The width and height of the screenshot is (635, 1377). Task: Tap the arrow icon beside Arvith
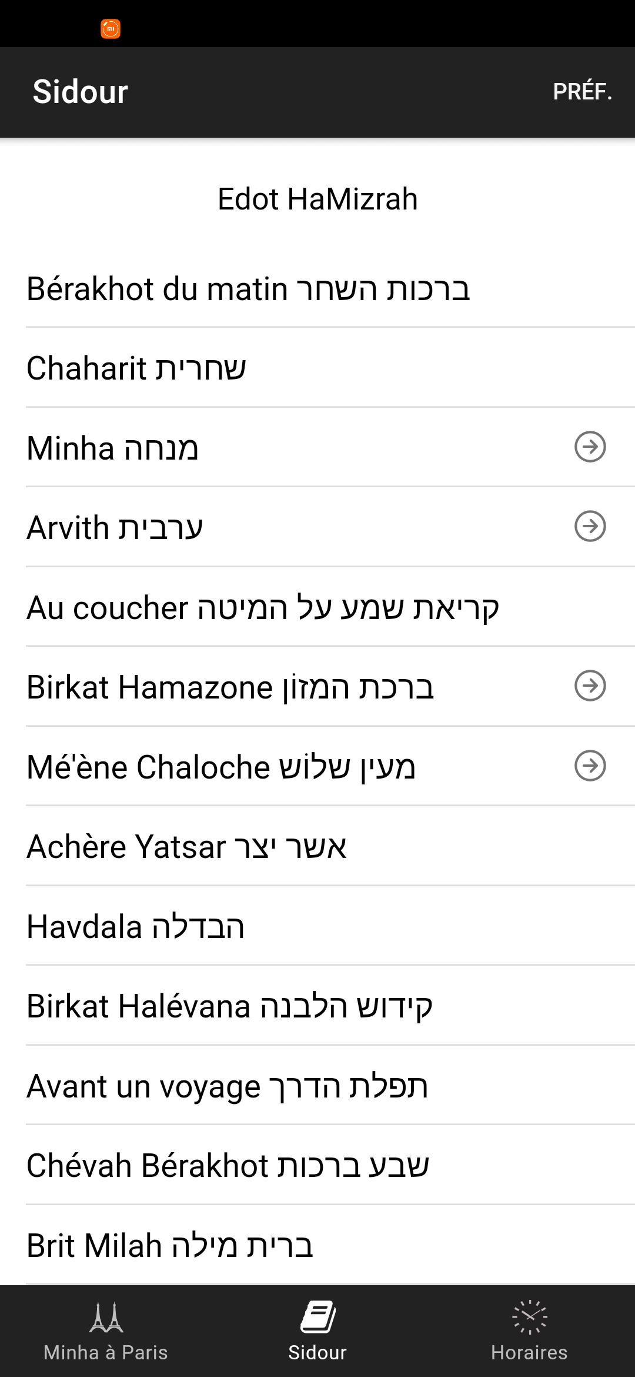pyautogui.click(x=590, y=526)
